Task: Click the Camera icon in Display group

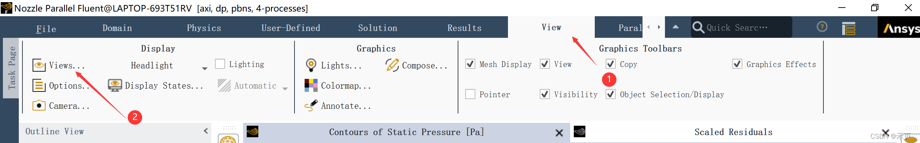Action: [x=39, y=106]
